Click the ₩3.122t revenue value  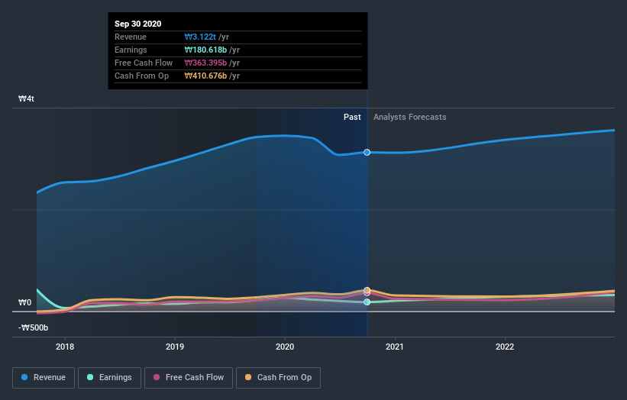coord(200,37)
